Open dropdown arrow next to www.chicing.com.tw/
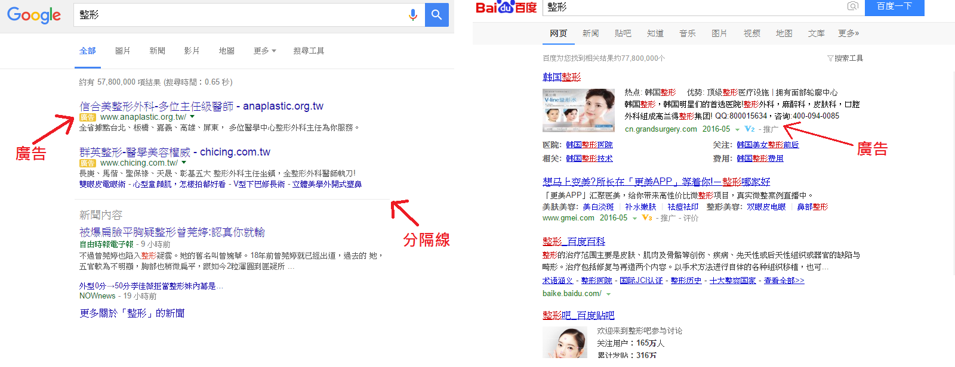 [184, 163]
